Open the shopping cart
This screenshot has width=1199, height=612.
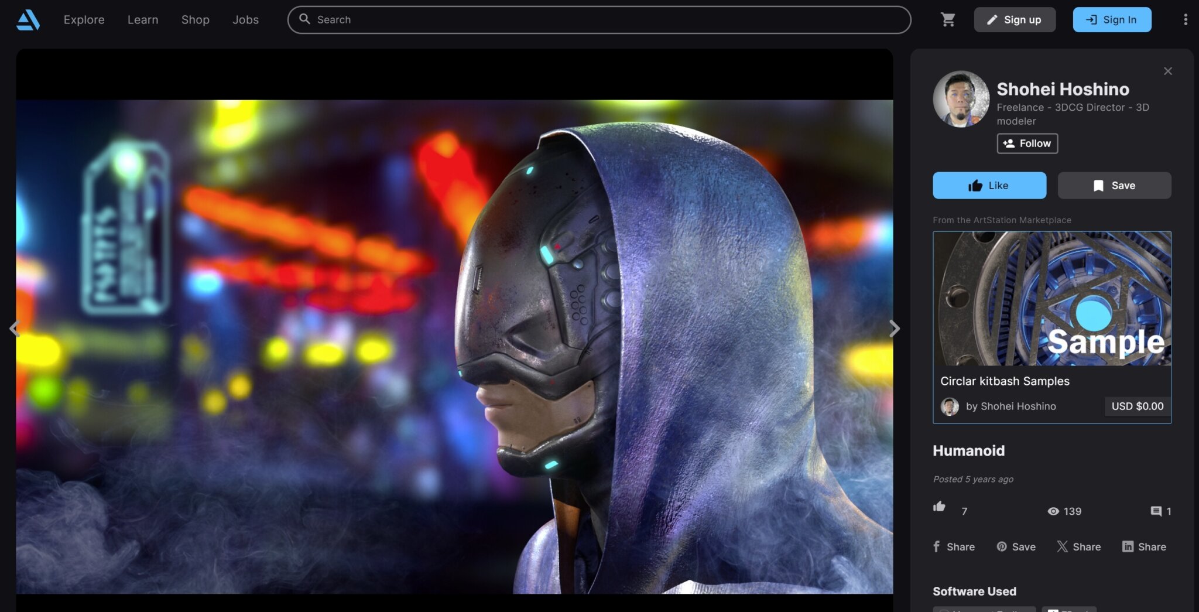pyautogui.click(x=948, y=20)
